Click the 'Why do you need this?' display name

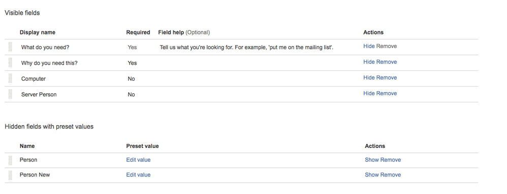[49, 63]
